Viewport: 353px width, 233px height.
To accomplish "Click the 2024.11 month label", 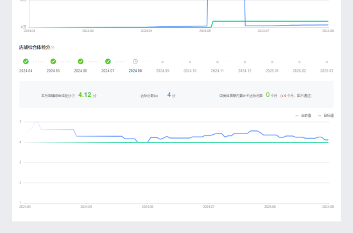I will click(217, 71).
